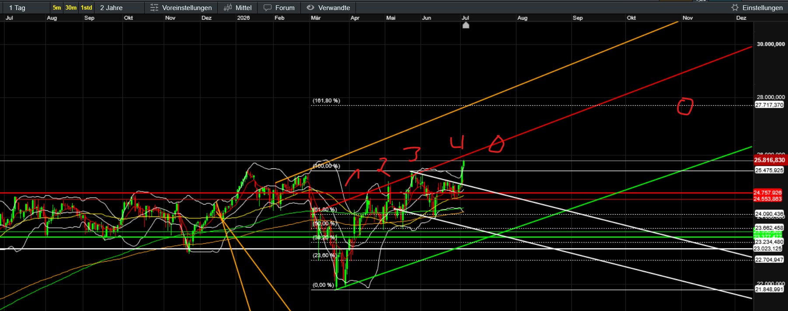Screen dimensions: 788x311
Task: Select the red 24.553,863 price label
Action: click(x=767, y=199)
